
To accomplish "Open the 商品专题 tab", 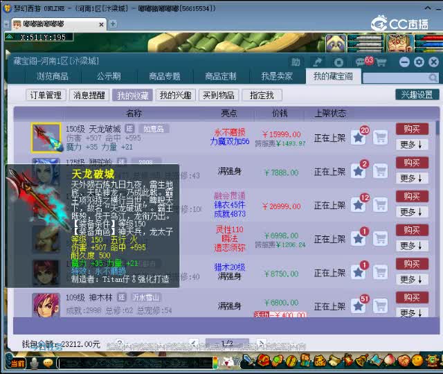I will tap(165, 76).
